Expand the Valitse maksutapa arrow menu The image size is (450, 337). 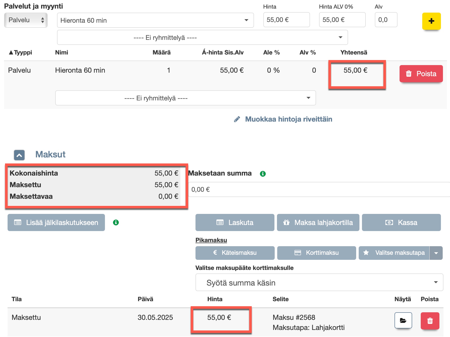coord(436,253)
